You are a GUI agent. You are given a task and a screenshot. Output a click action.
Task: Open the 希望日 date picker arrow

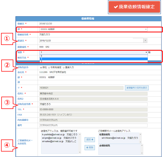(145, 40)
